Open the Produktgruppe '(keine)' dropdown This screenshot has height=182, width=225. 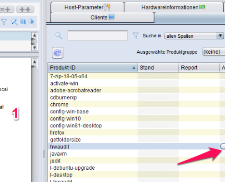point(214,52)
